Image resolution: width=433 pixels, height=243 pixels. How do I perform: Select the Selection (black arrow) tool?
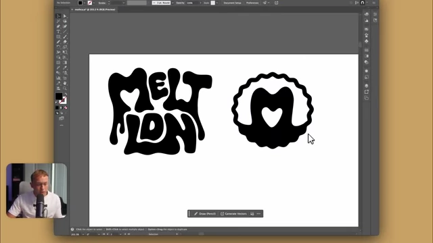tap(58, 16)
